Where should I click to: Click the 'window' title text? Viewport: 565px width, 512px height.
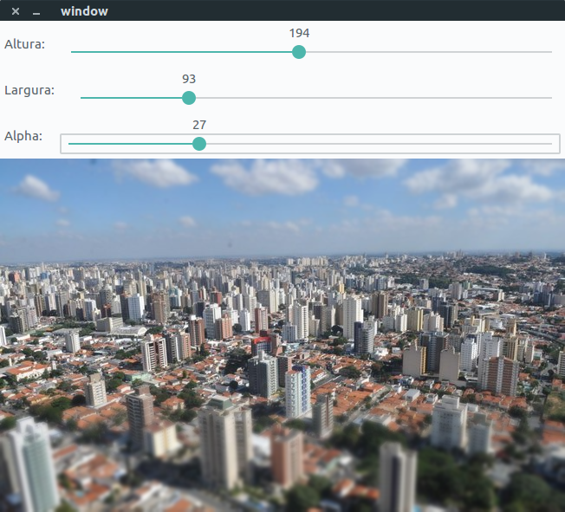[84, 11]
